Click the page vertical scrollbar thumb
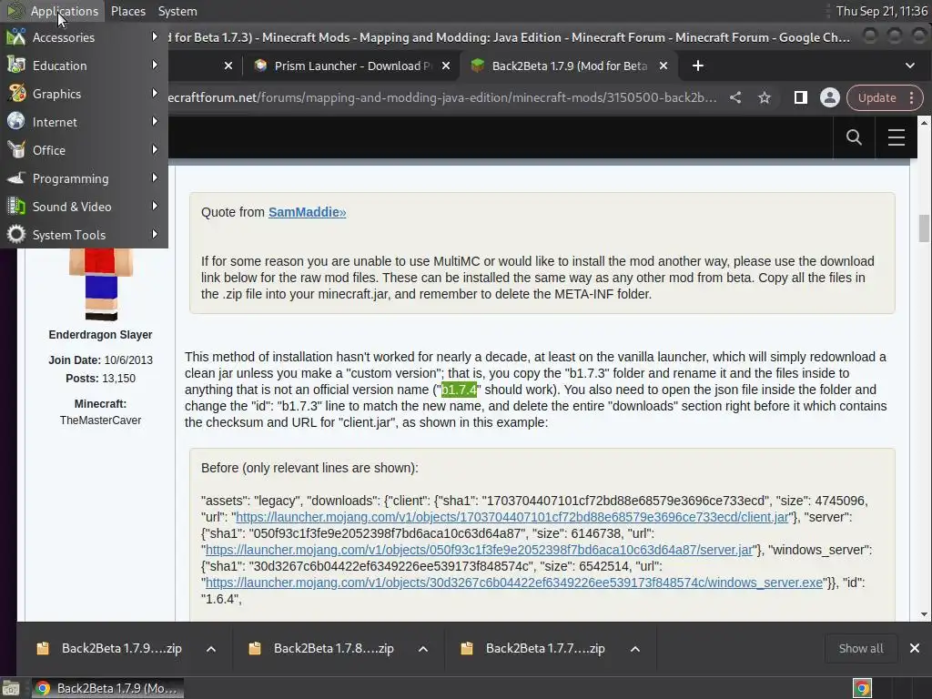932x699 pixels. (x=924, y=228)
